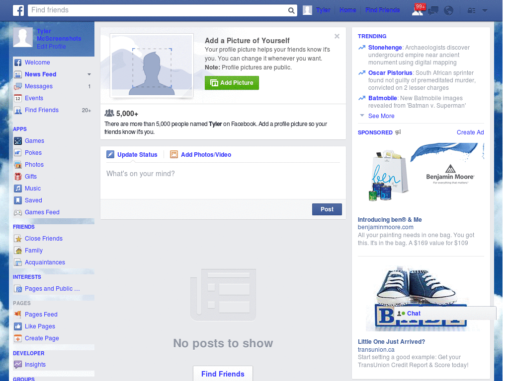Open Acquaintances friend list

tap(45, 262)
